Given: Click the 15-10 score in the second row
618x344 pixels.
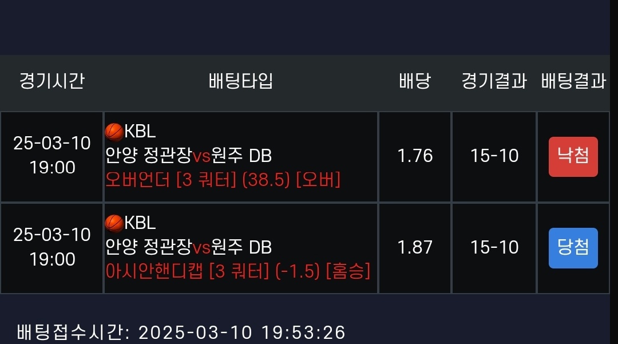Looking at the screenshot, I should (494, 248).
